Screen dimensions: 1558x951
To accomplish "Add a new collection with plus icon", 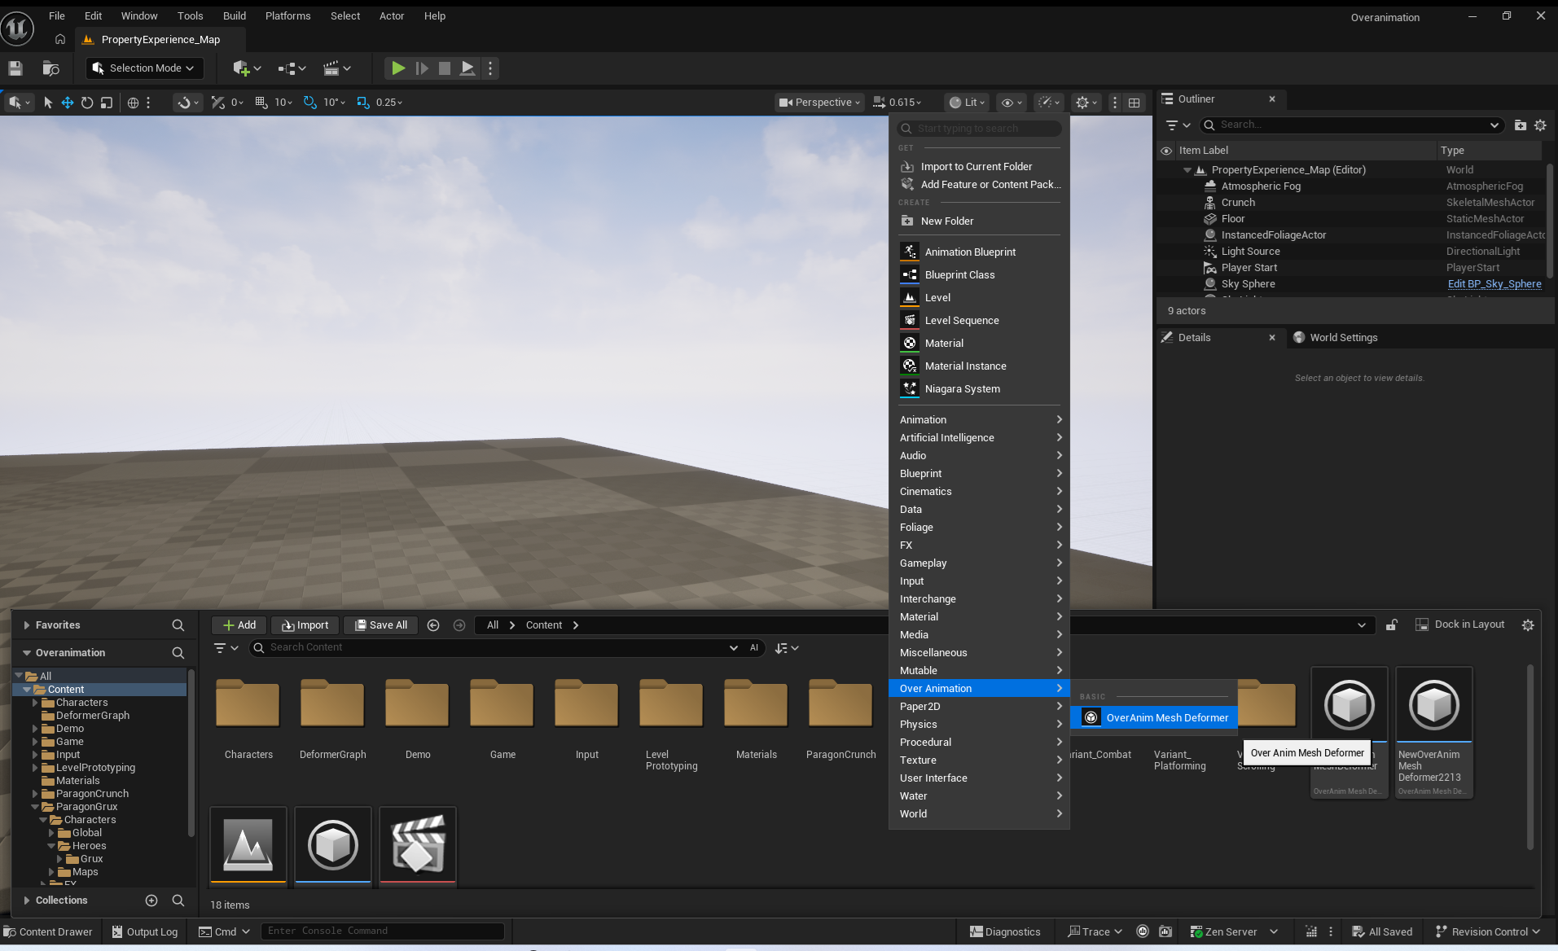I will click(151, 901).
